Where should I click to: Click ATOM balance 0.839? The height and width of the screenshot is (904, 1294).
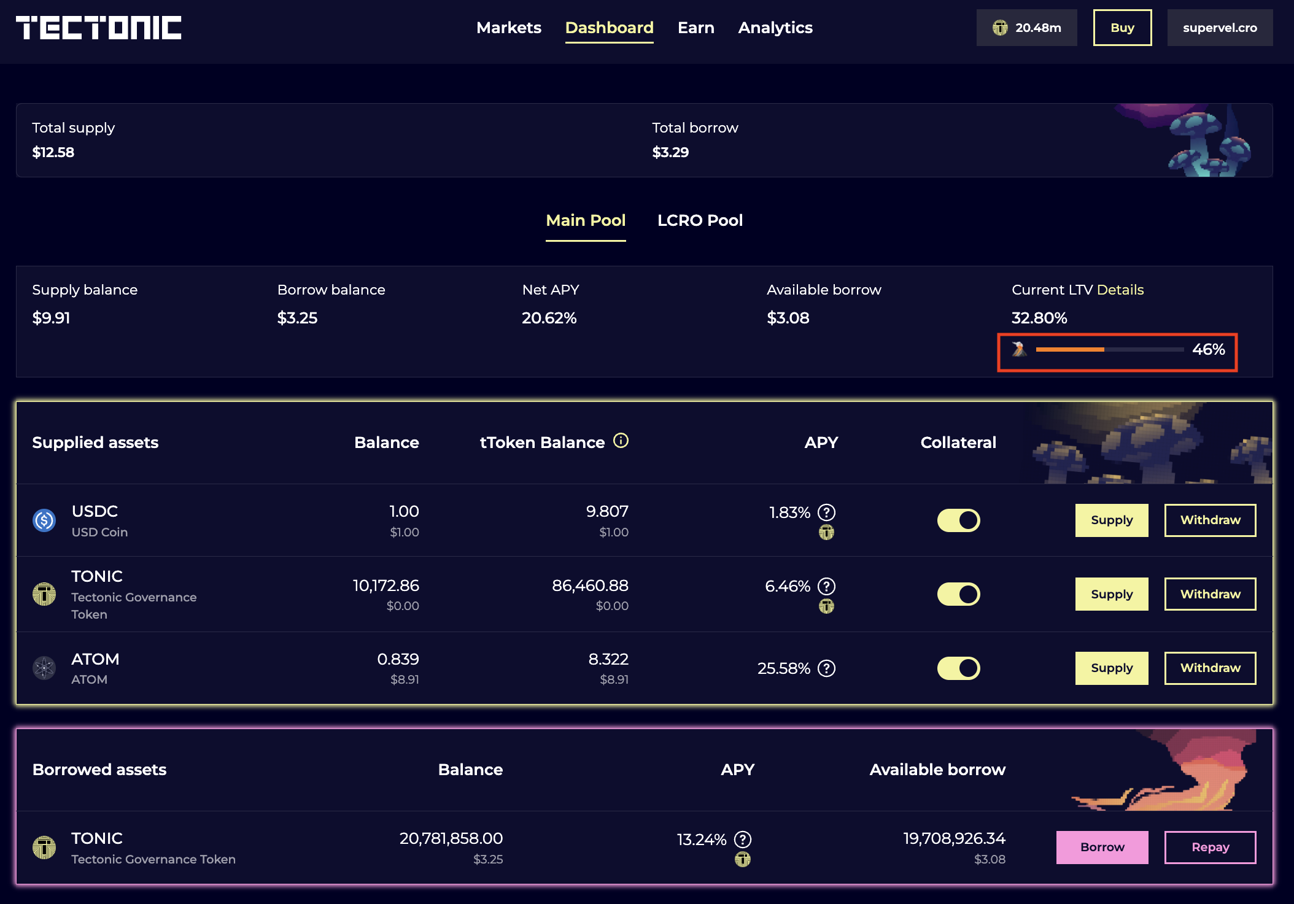pos(398,659)
